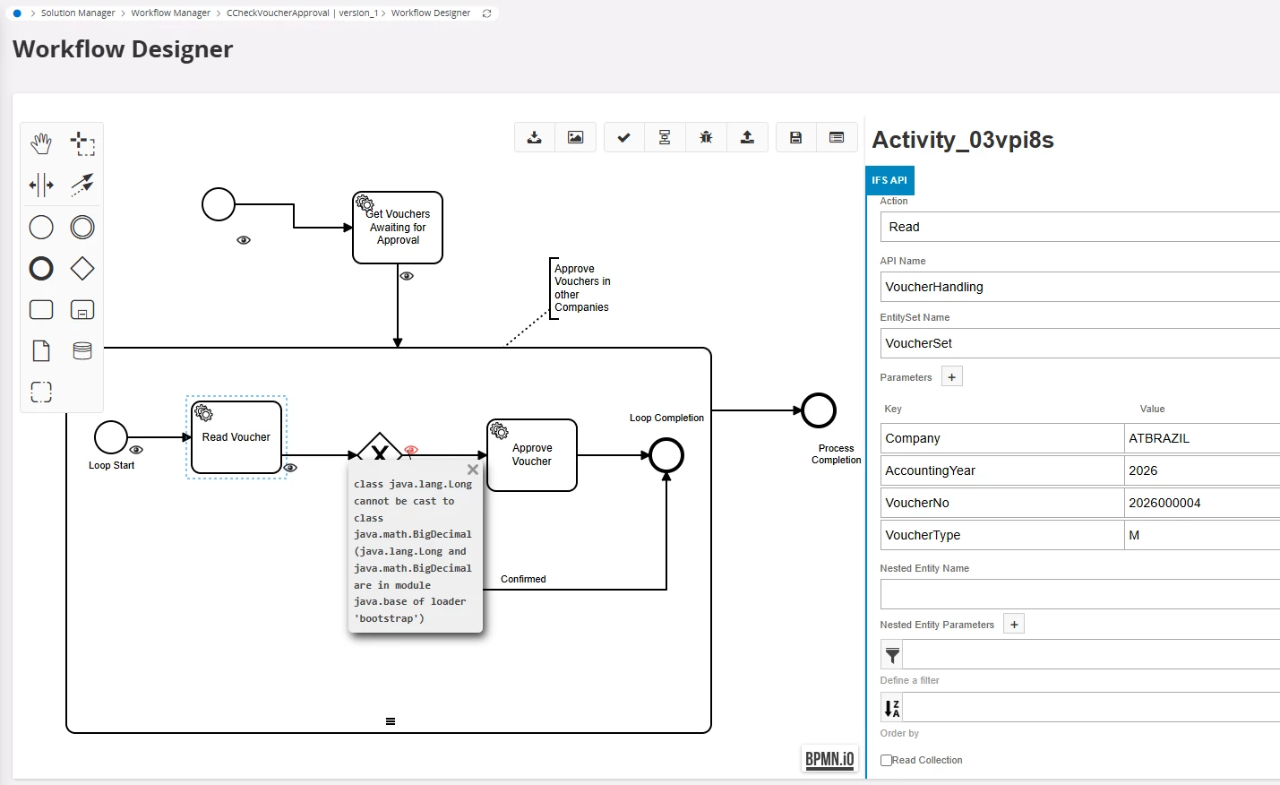Click the checkmark validate toolbar icon
Image resolution: width=1280 pixels, height=785 pixels.
[x=624, y=137]
